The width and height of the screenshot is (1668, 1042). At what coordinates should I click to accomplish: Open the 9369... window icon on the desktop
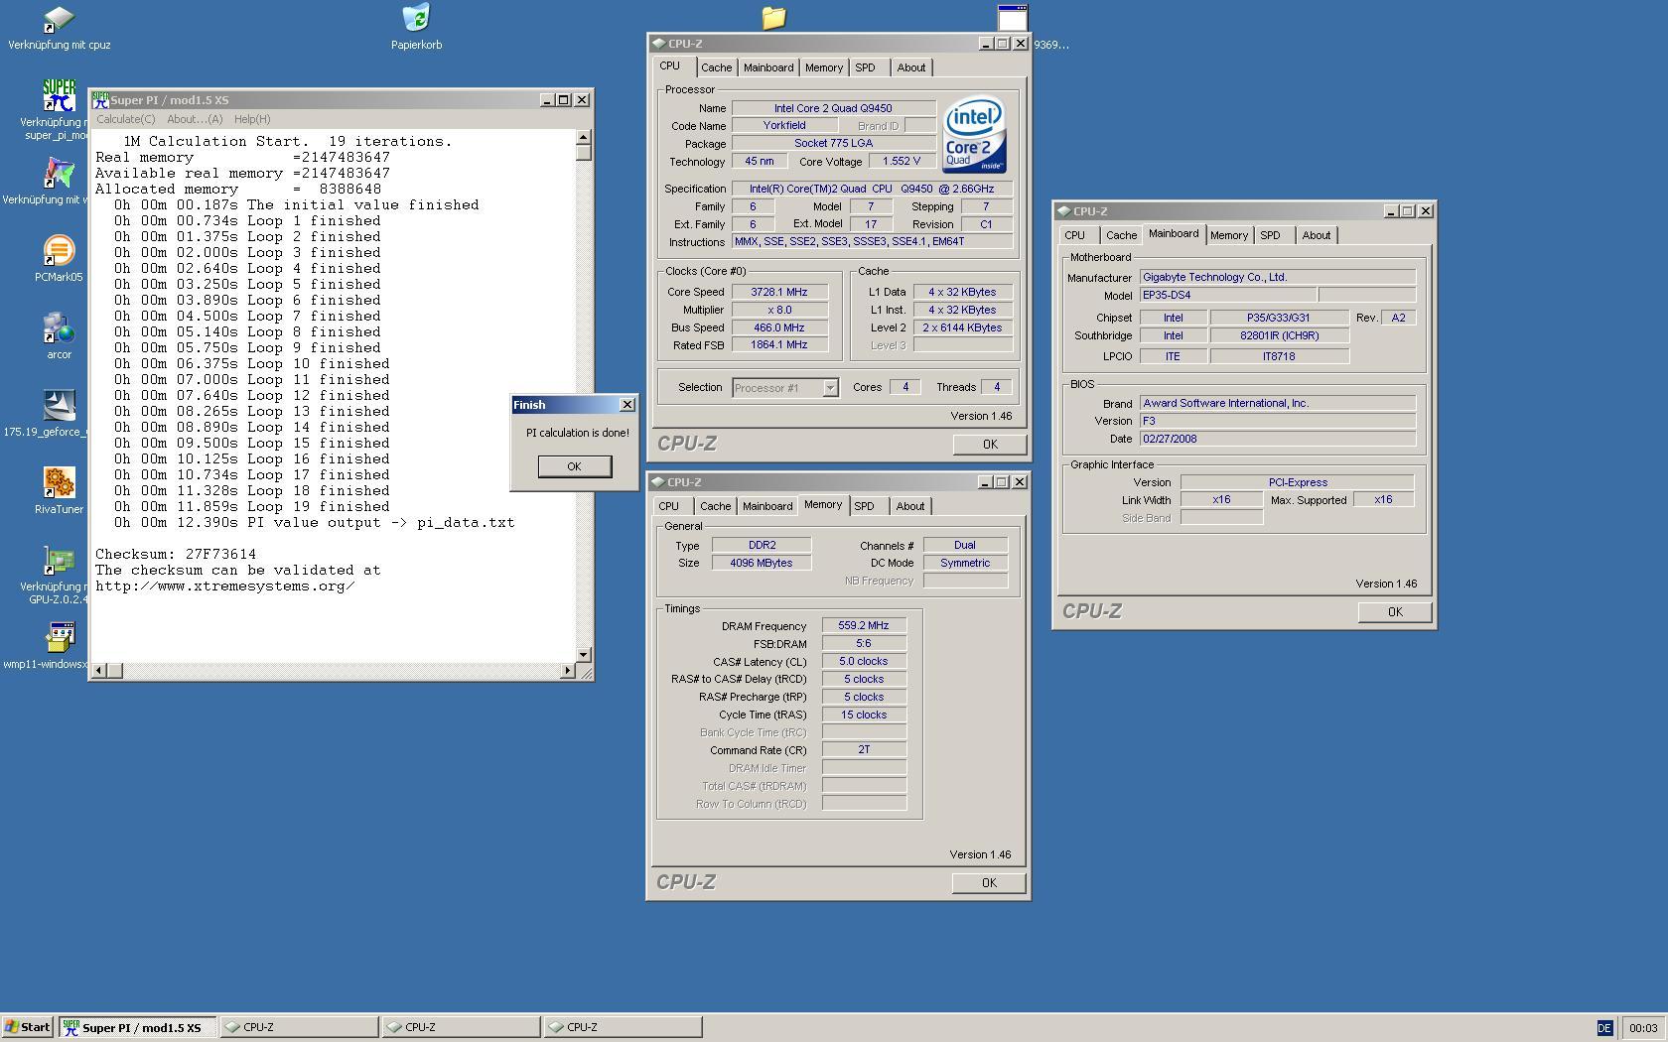click(1012, 18)
